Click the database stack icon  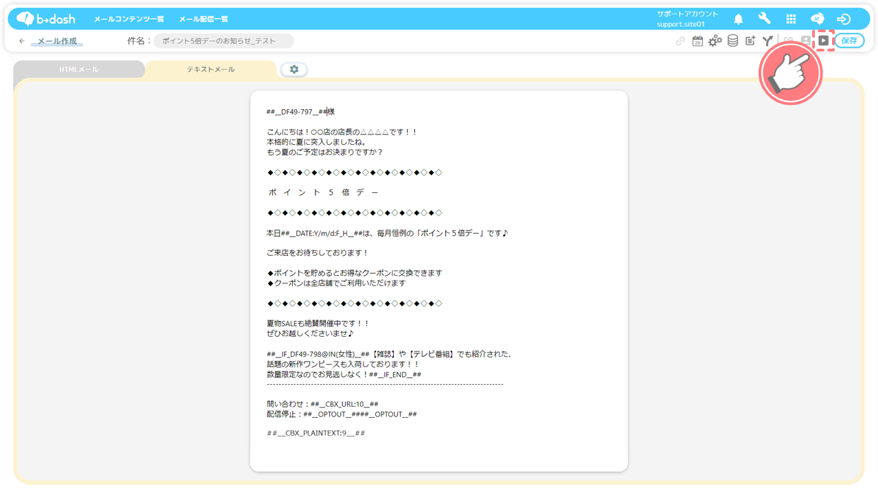[733, 41]
